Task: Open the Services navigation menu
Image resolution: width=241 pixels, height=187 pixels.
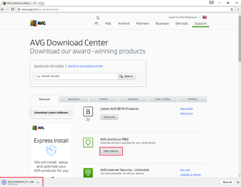Action: coord(182,24)
